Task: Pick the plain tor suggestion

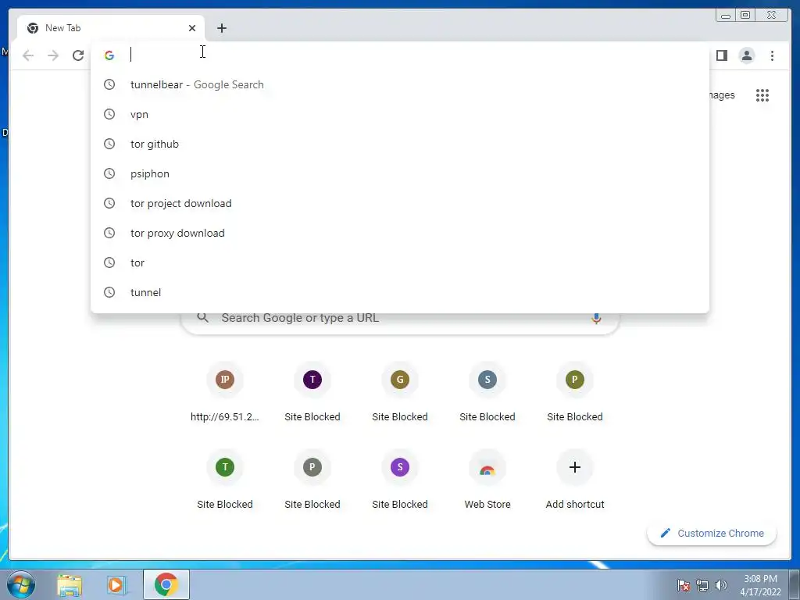Action: point(399,262)
